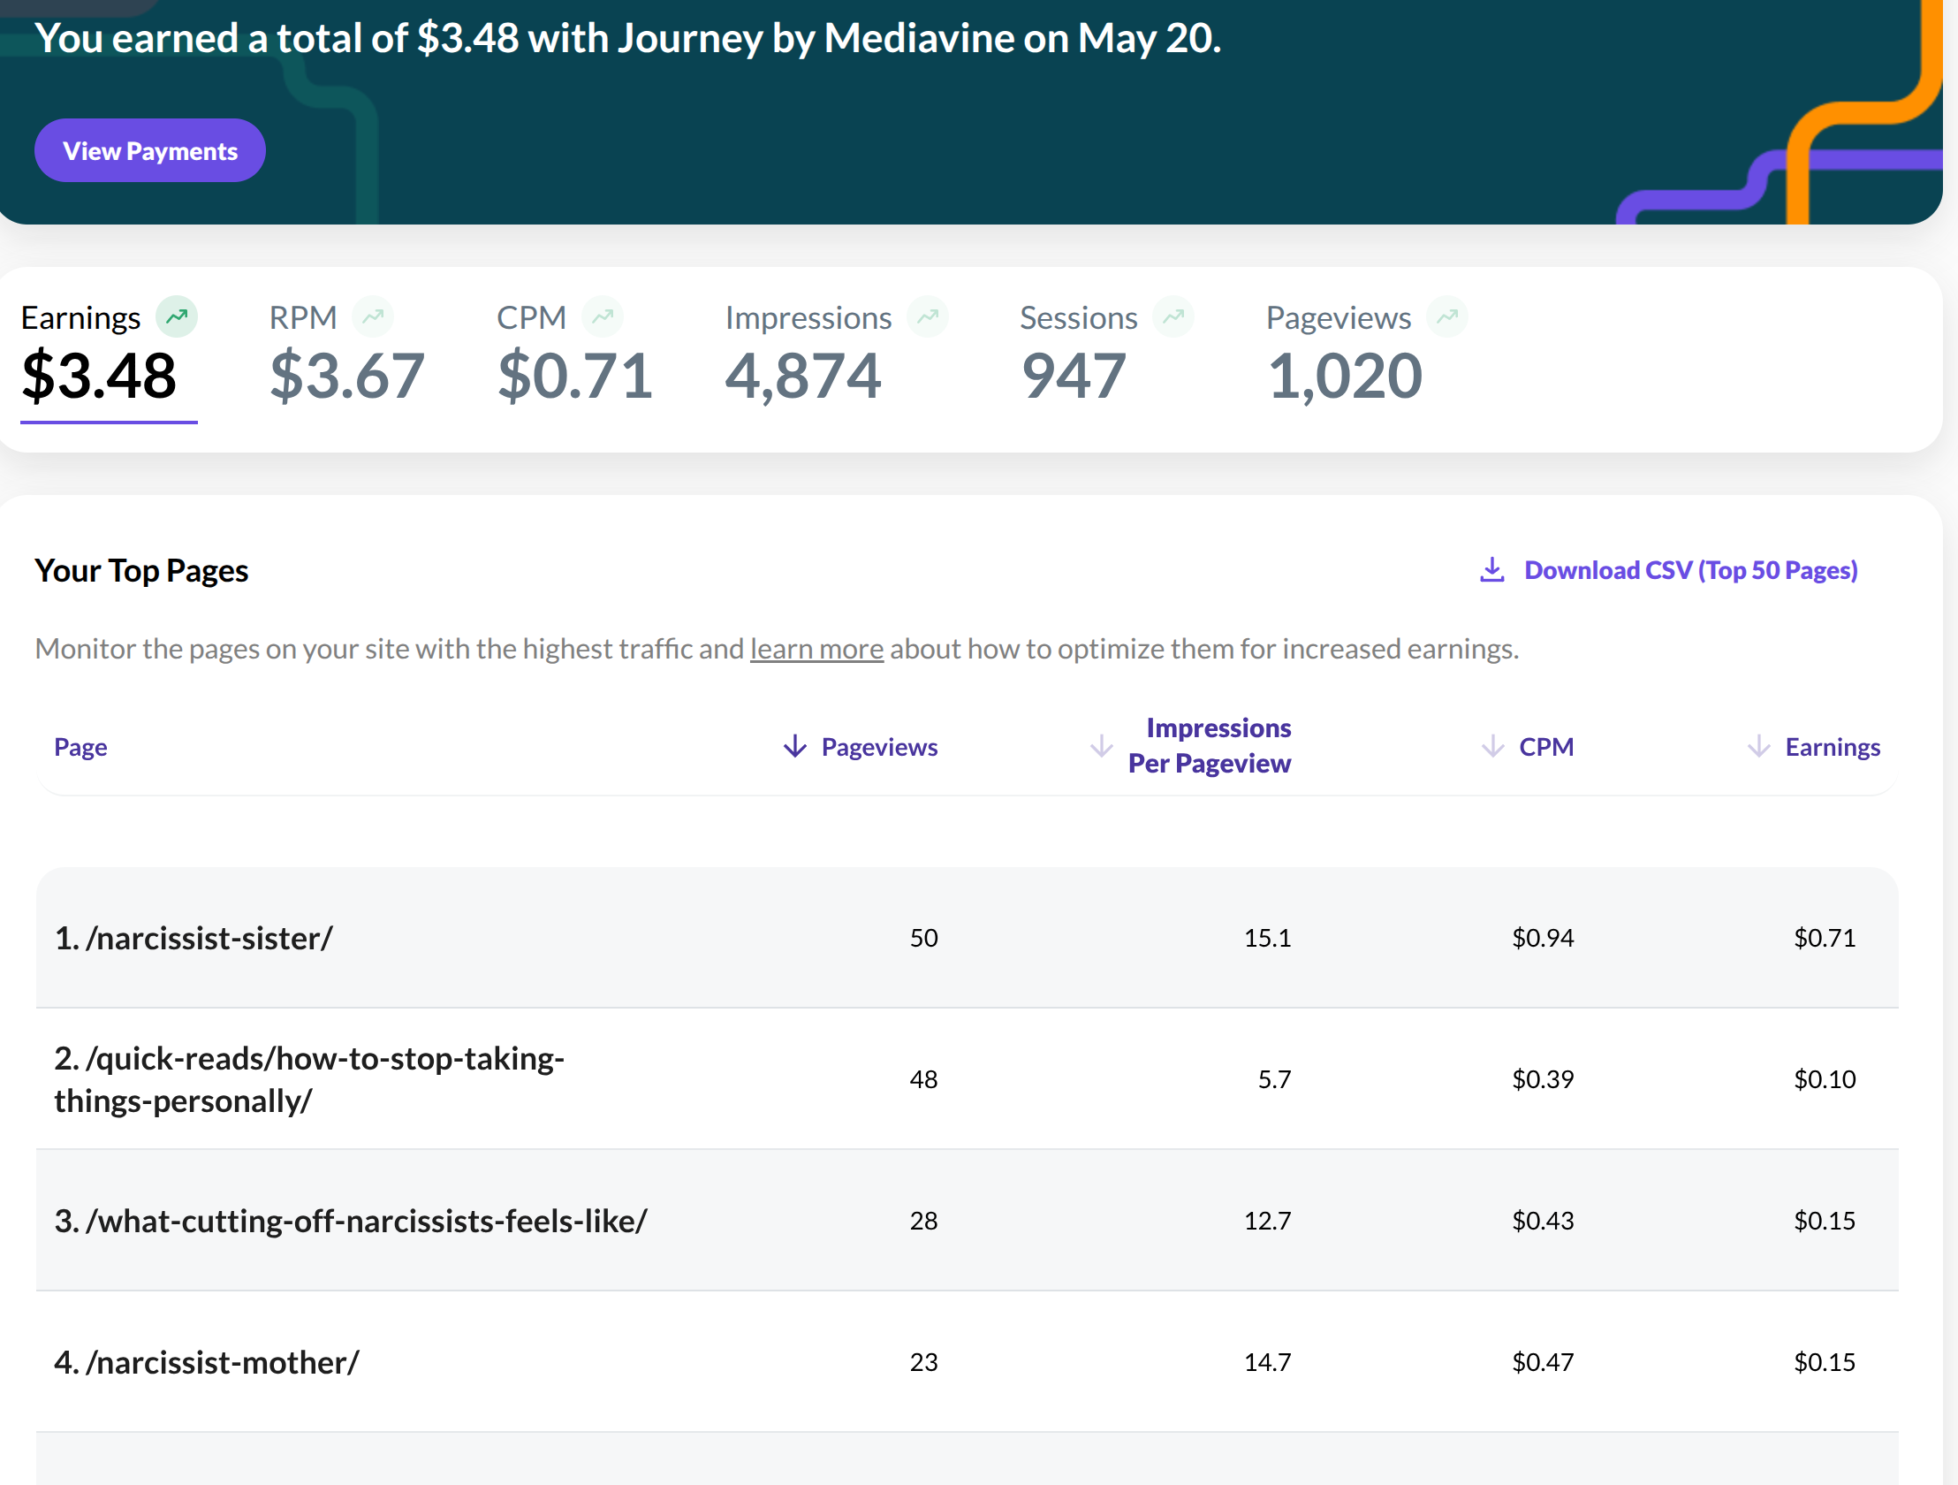Viewport: 1958px width, 1485px height.
Task: Click the Impressions trend arrow icon
Action: coord(927,316)
